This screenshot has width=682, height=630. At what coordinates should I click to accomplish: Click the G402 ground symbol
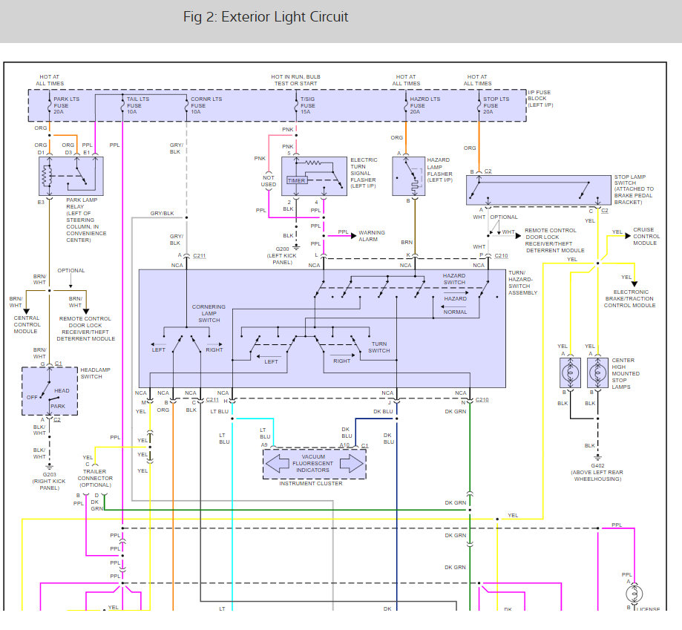click(x=597, y=459)
